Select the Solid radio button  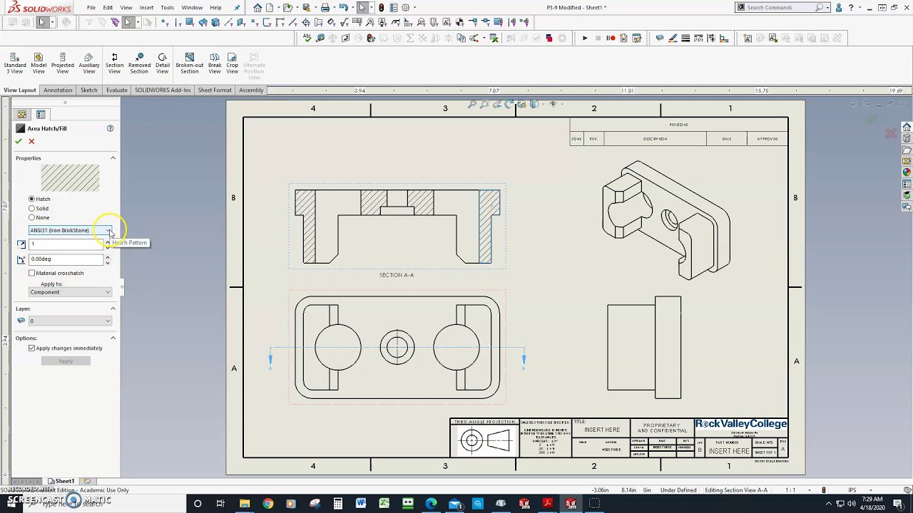(31, 208)
